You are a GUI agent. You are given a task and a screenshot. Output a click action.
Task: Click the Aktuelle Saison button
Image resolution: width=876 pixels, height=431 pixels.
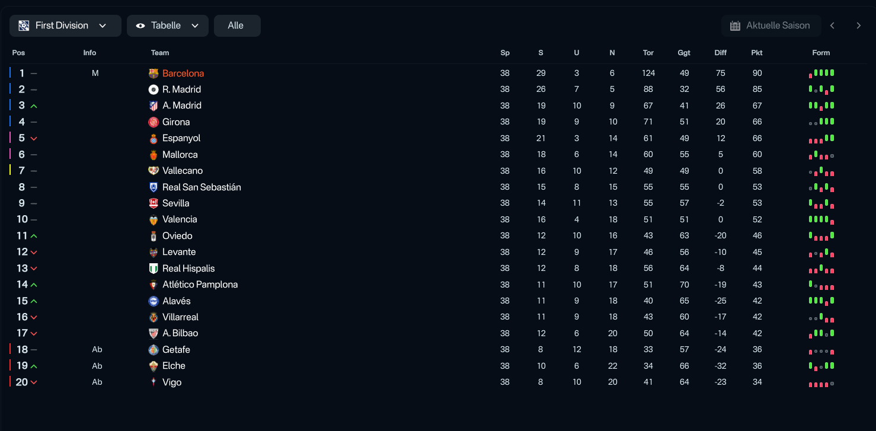(771, 26)
